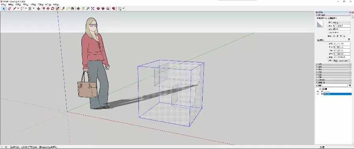Select the Pan hand tool
Viewport: 354px width, 149px height.
(x=83, y=9)
